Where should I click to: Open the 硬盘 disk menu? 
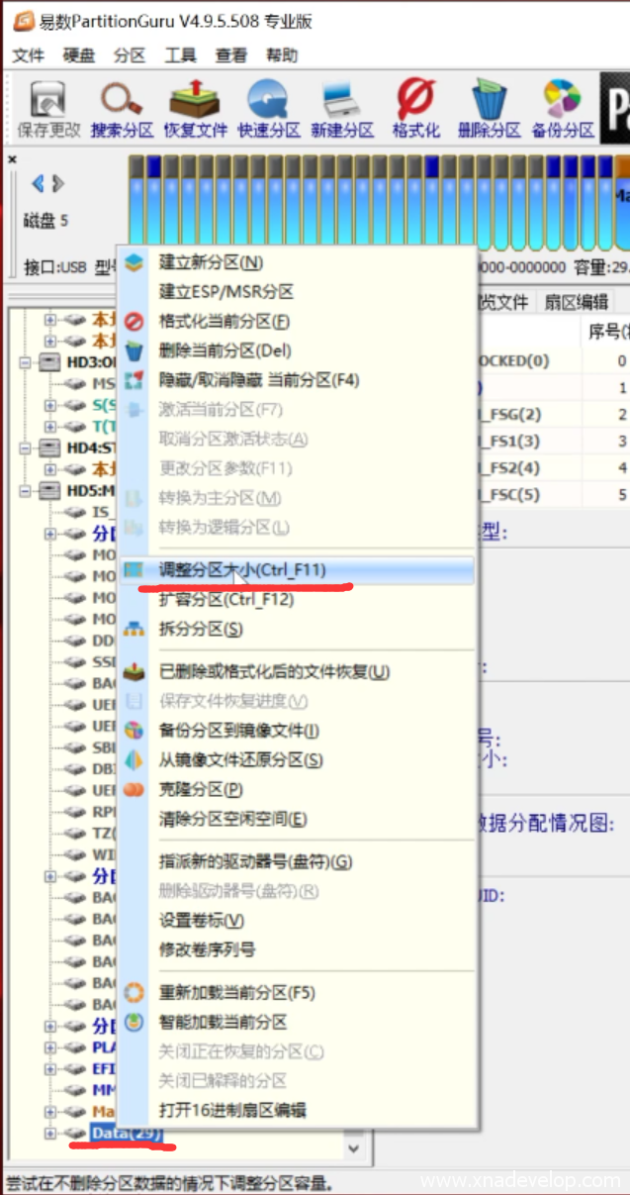coord(78,55)
